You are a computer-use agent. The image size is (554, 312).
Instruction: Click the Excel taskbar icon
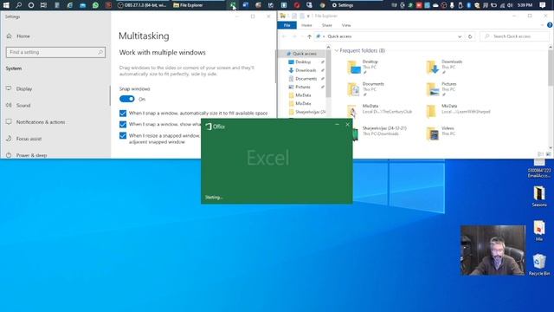tap(233, 5)
